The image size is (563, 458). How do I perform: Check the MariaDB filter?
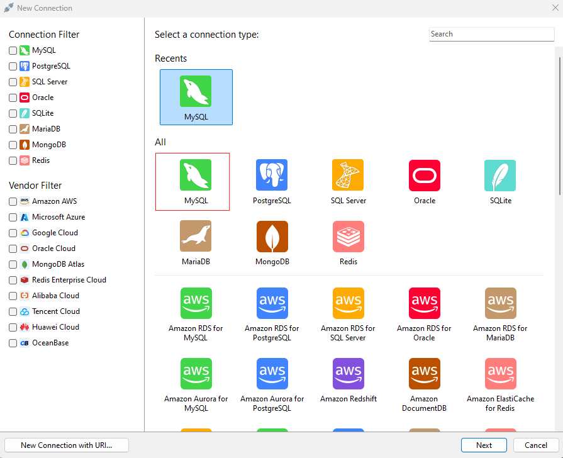point(13,129)
